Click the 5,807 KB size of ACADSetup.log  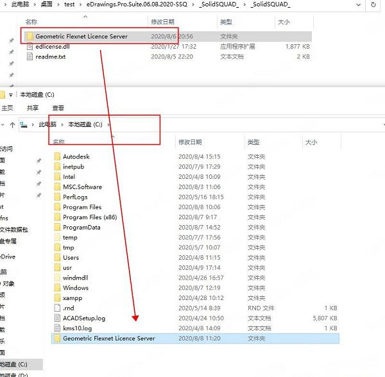(325, 318)
